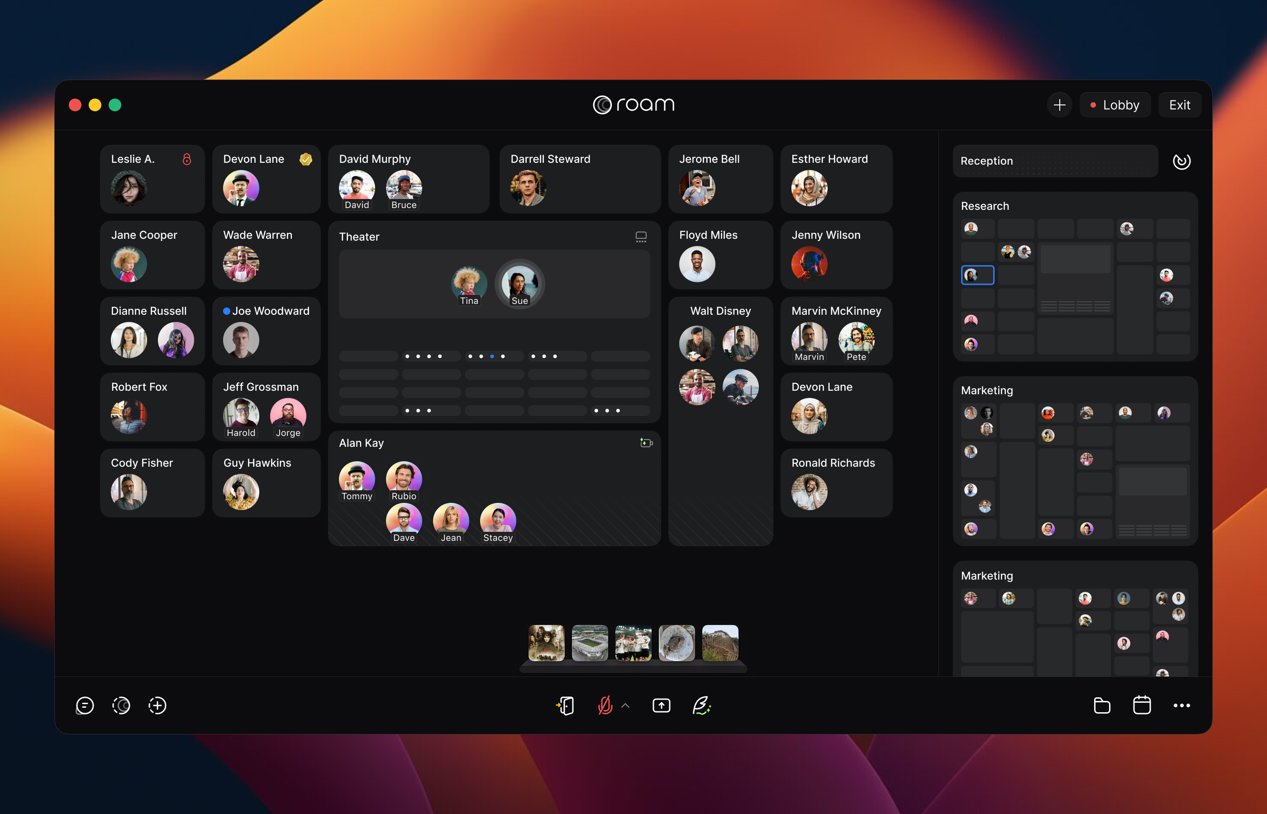
Task: Select the Research floor panel title
Action: point(985,206)
